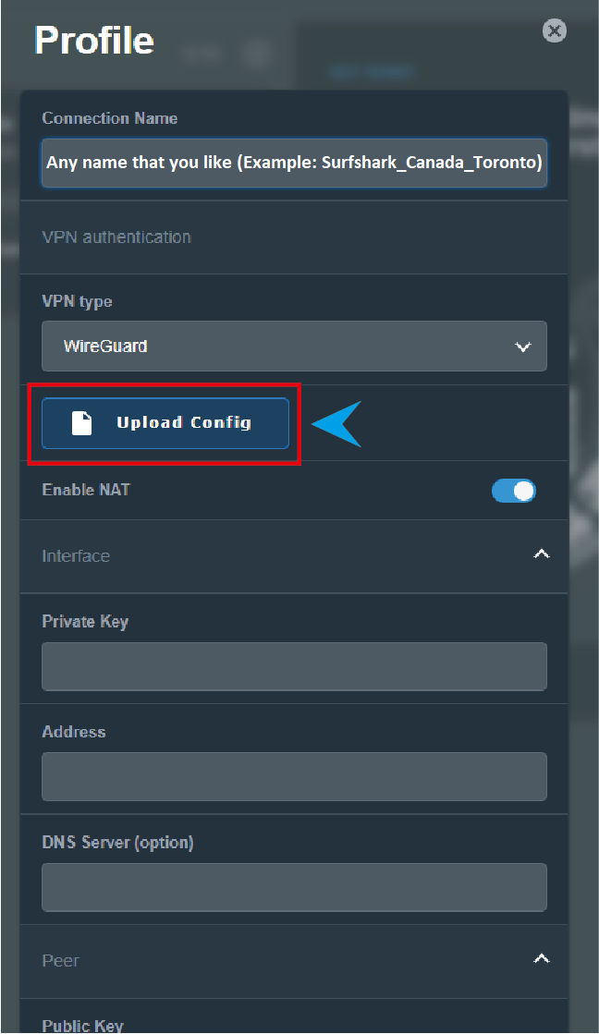Close the Profile dialog with the X icon
The width and height of the screenshot is (599, 1034).
tap(555, 32)
